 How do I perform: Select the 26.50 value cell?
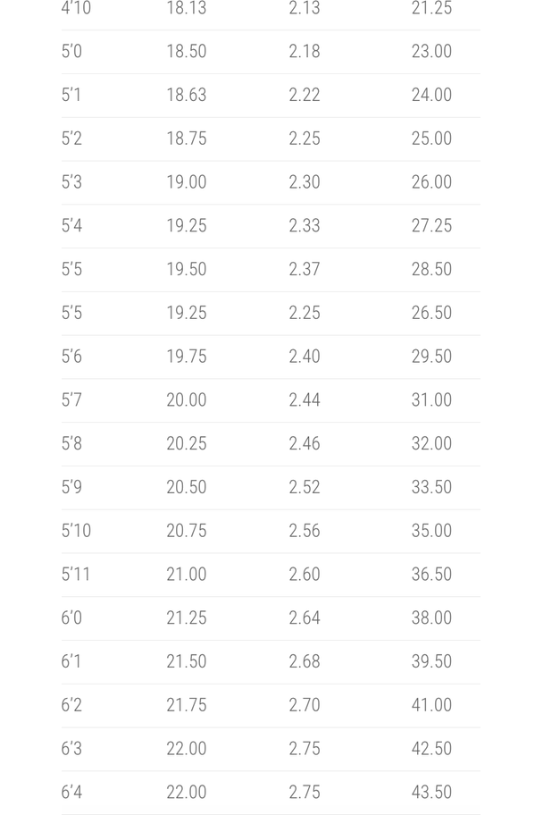[x=431, y=313]
